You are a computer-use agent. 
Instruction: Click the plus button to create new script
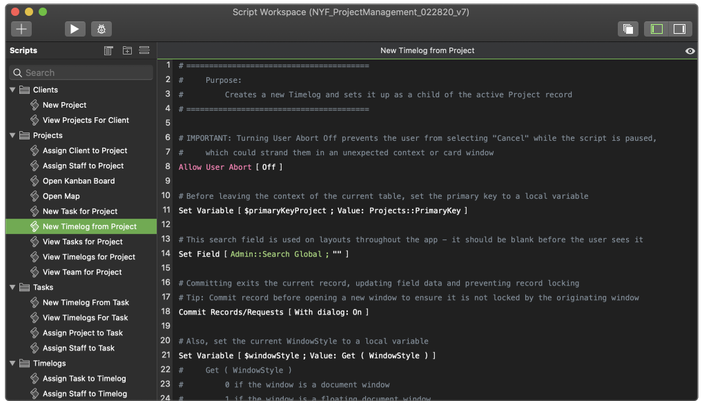click(x=21, y=28)
